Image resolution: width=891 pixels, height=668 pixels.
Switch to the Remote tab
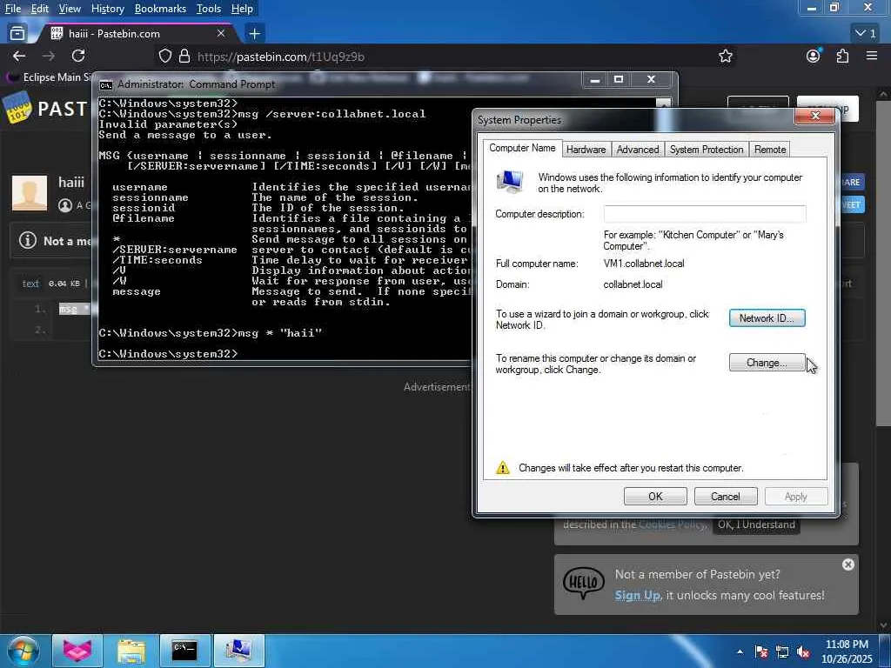tap(770, 150)
